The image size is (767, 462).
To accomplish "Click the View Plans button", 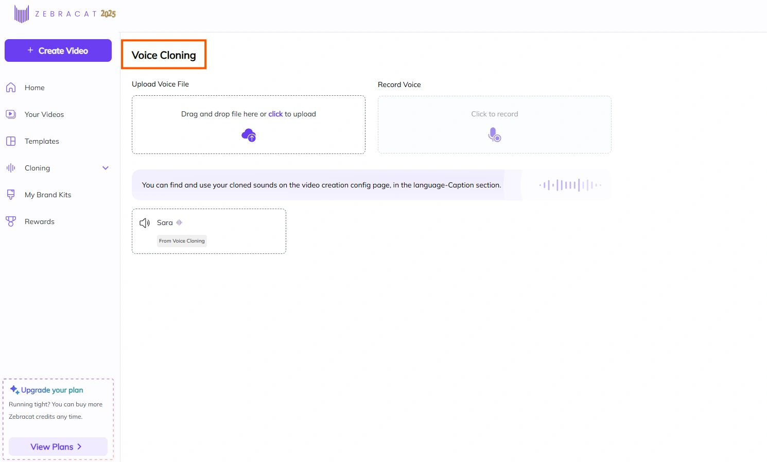I will [58, 447].
